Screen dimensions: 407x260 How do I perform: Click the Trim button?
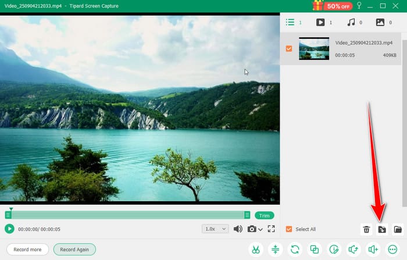point(264,215)
